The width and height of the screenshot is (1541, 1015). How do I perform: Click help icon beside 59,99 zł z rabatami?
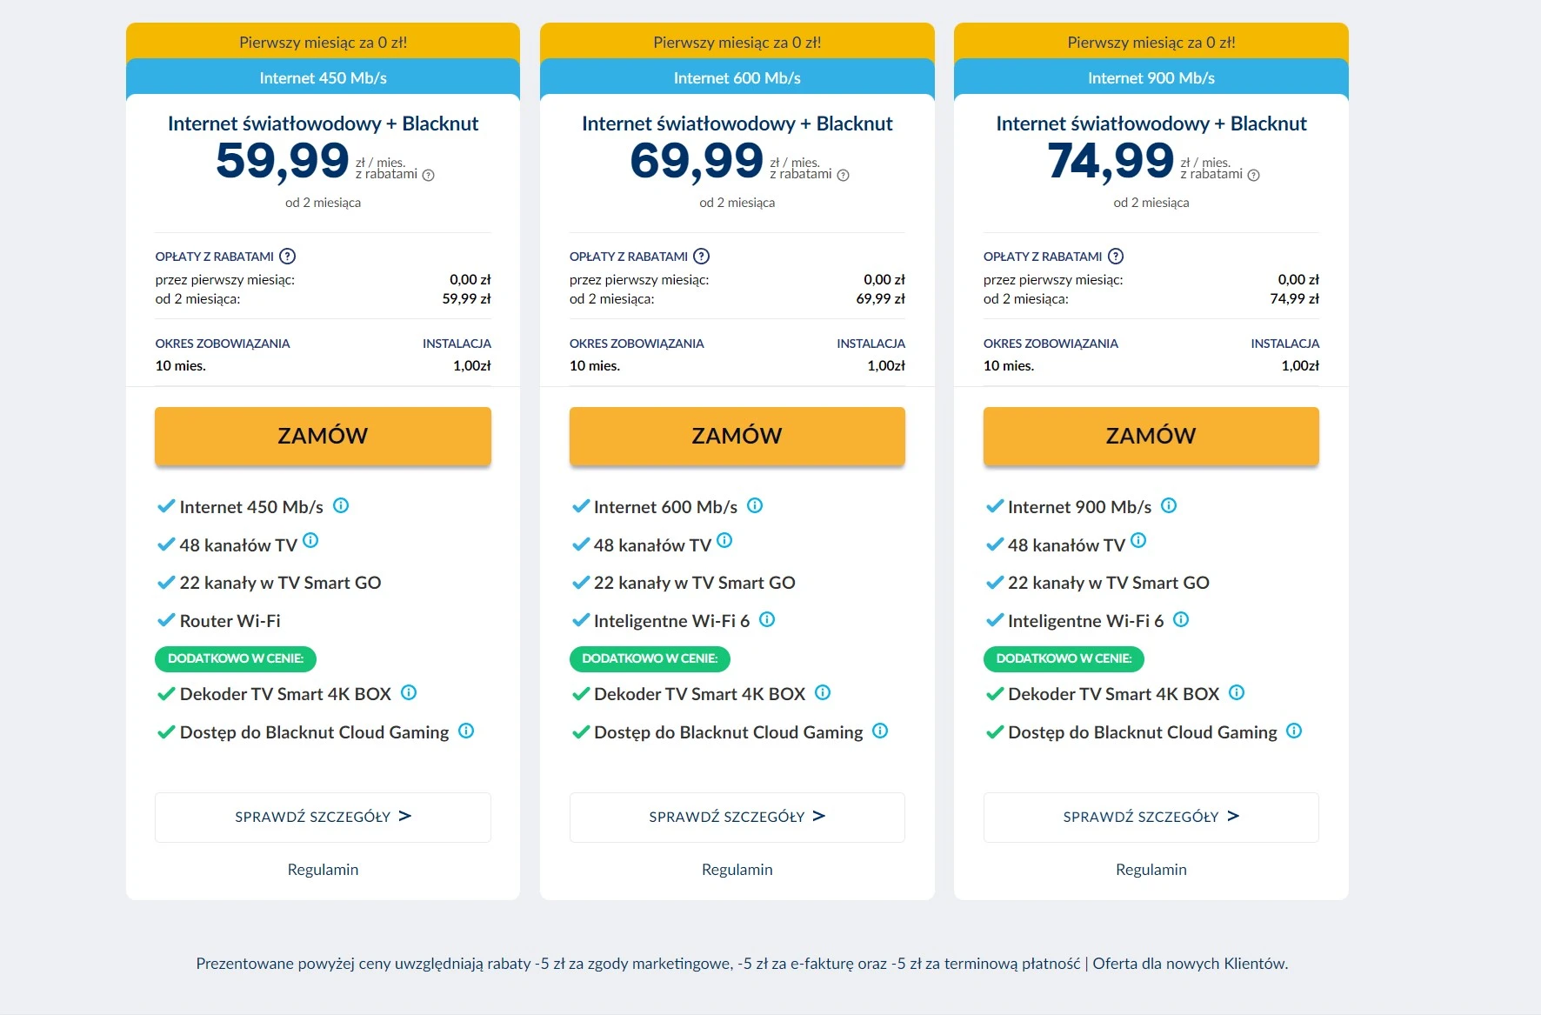(x=428, y=175)
